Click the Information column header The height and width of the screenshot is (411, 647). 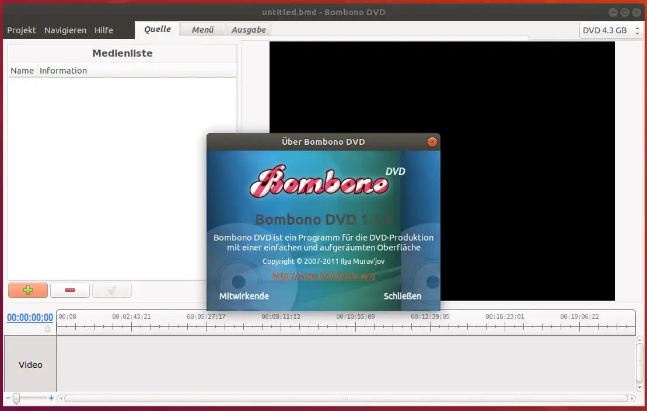(x=63, y=71)
